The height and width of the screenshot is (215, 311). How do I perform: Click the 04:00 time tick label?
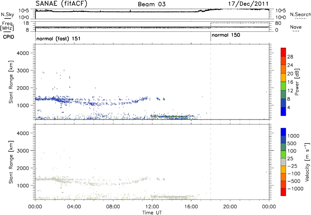(74, 207)
